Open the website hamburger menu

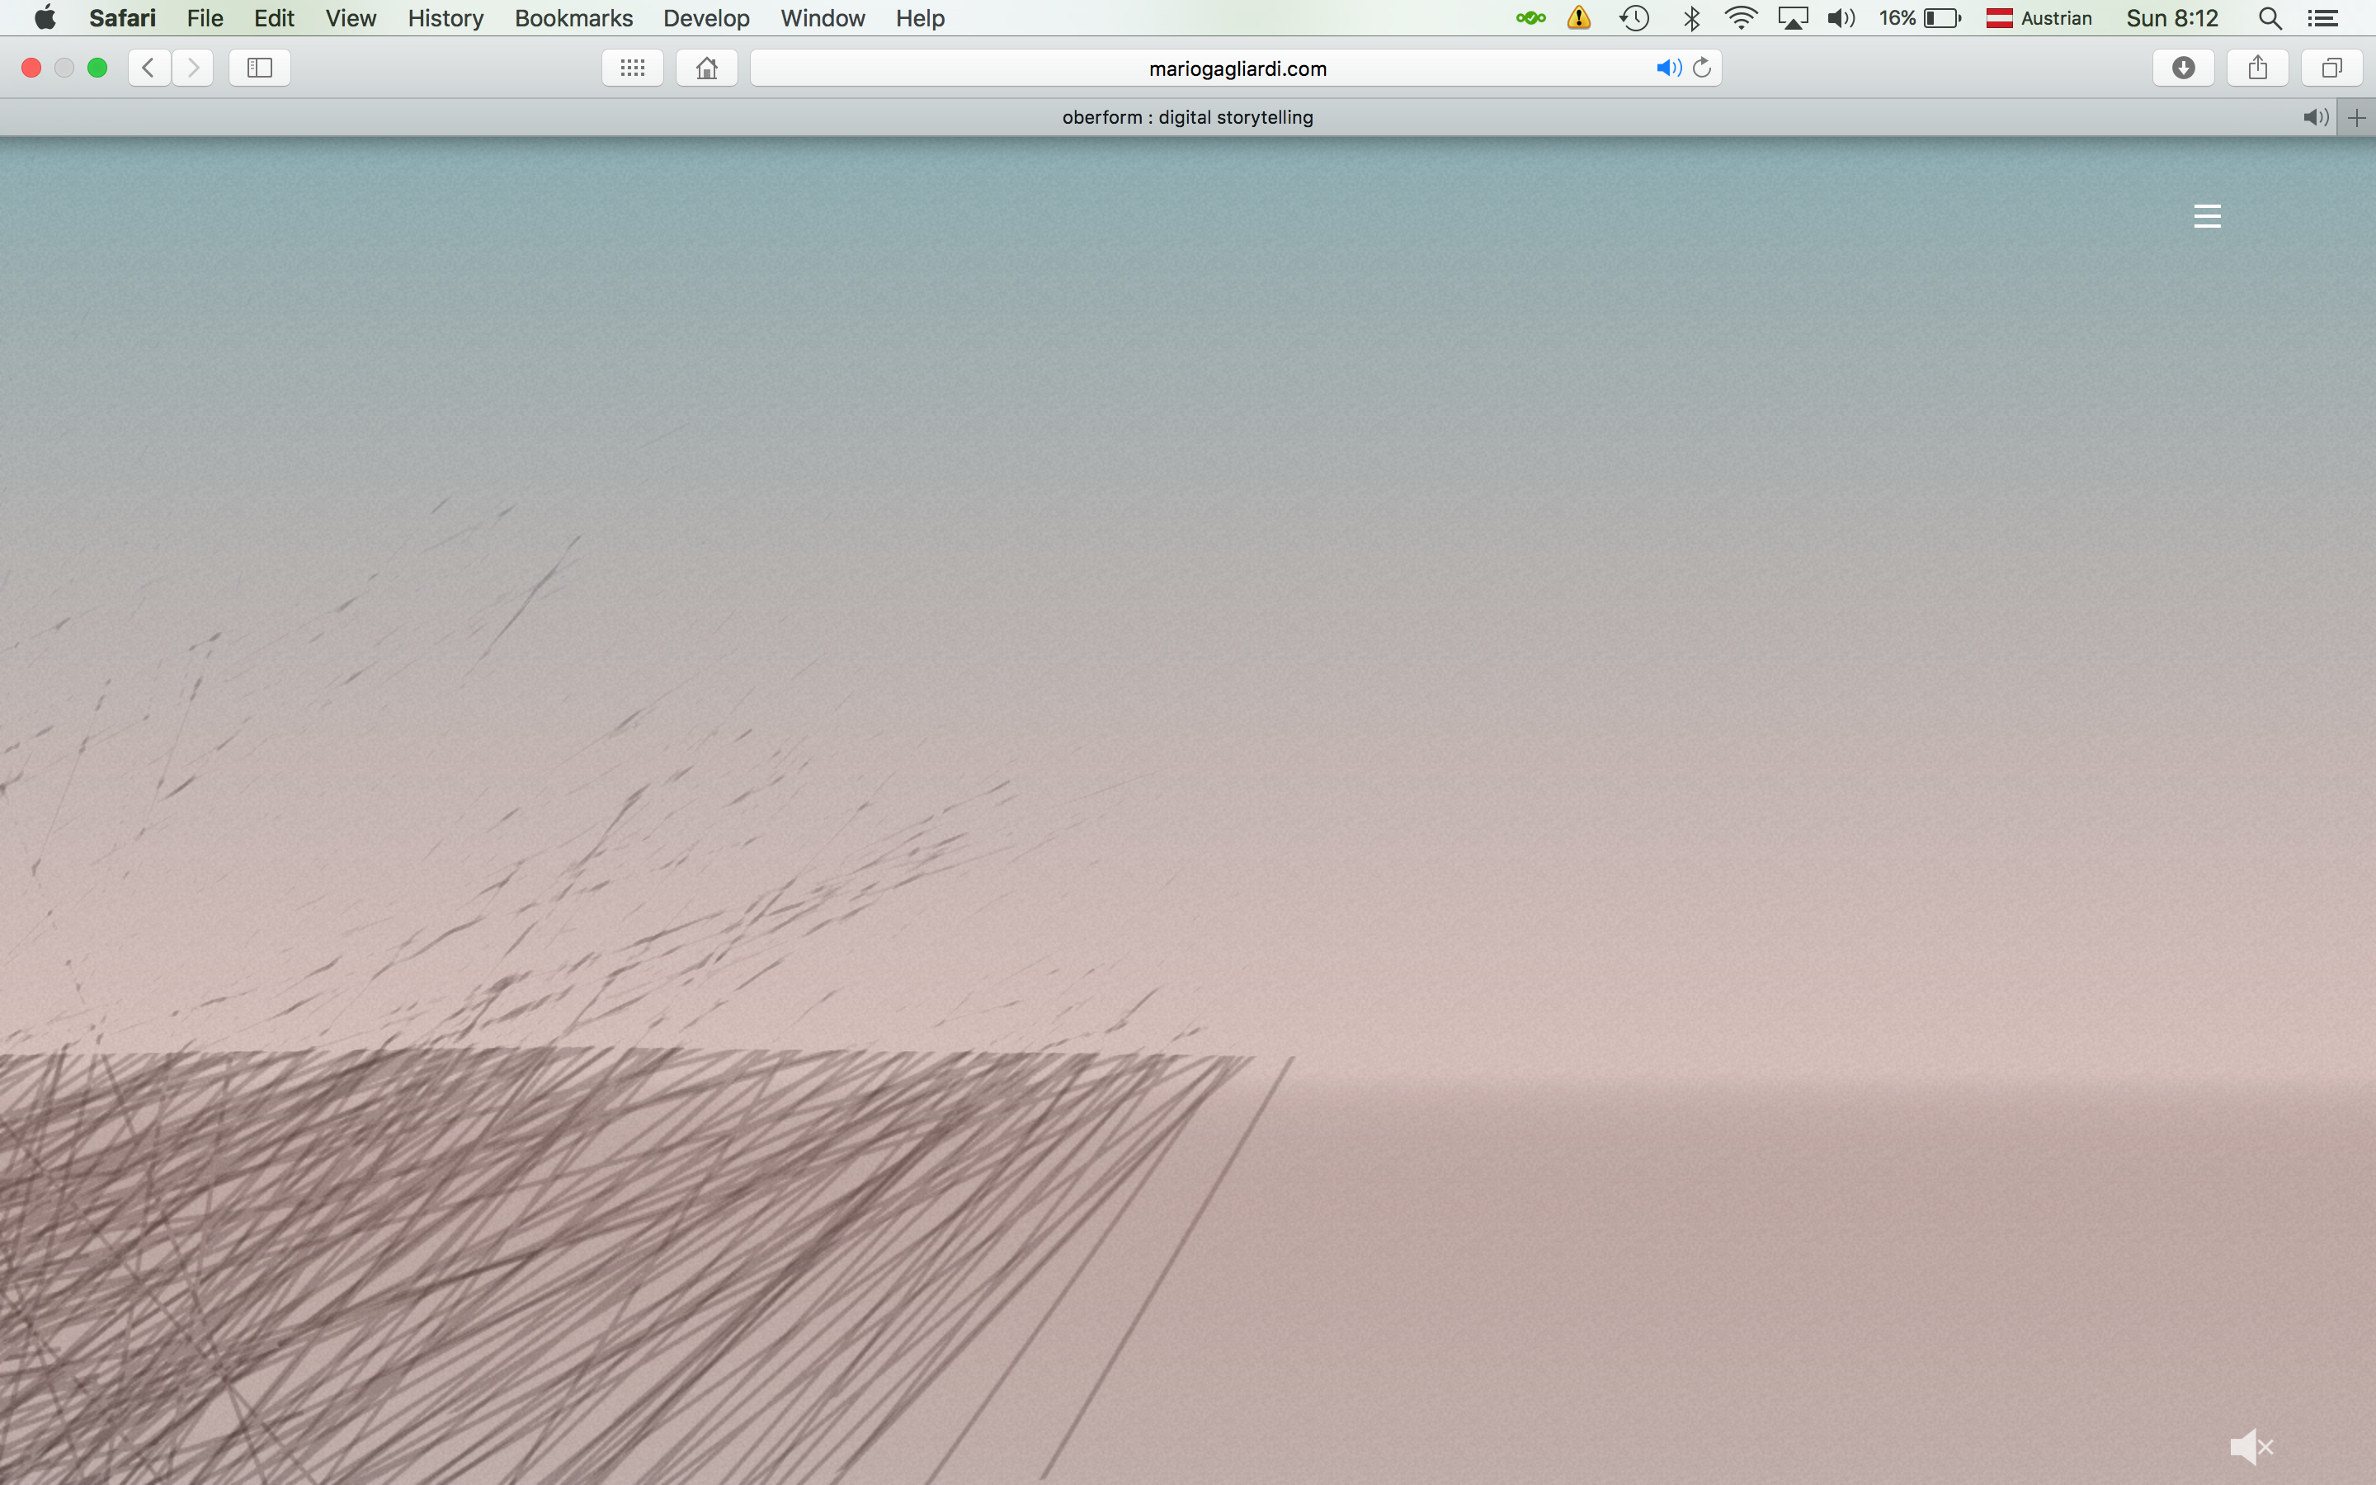2206,216
